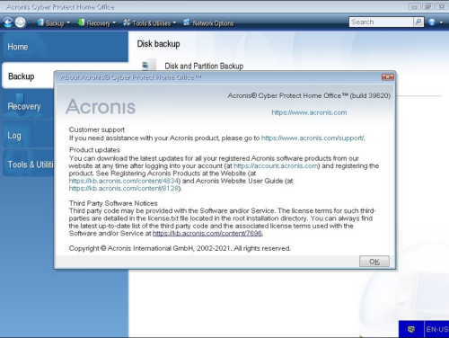This screenshot has width=449, height=338.
Task: Open the acronis.com/support link
Action: click(x=313, y=138)
